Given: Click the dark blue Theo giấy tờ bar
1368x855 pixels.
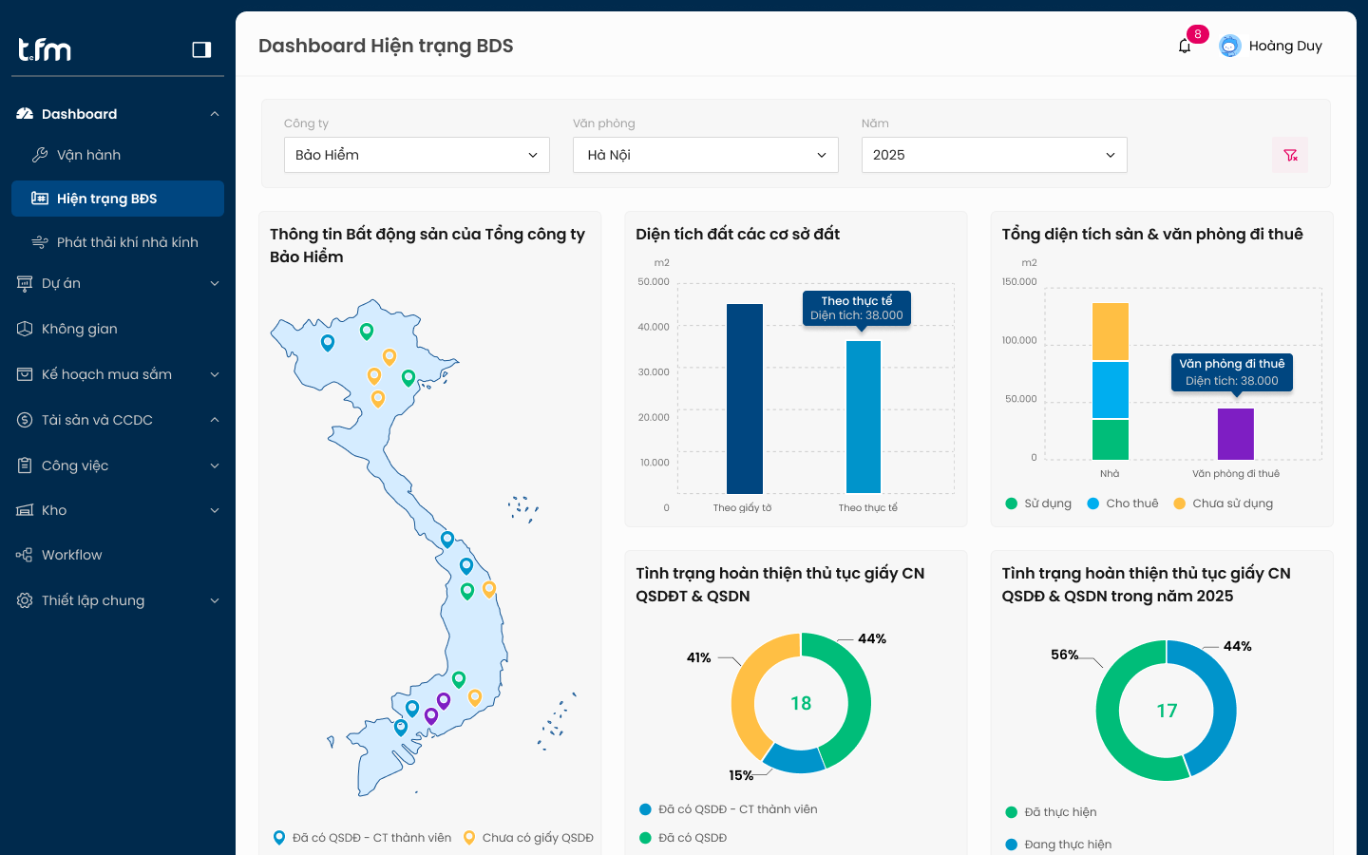Looking at the screenshot, I should [745, 399].
